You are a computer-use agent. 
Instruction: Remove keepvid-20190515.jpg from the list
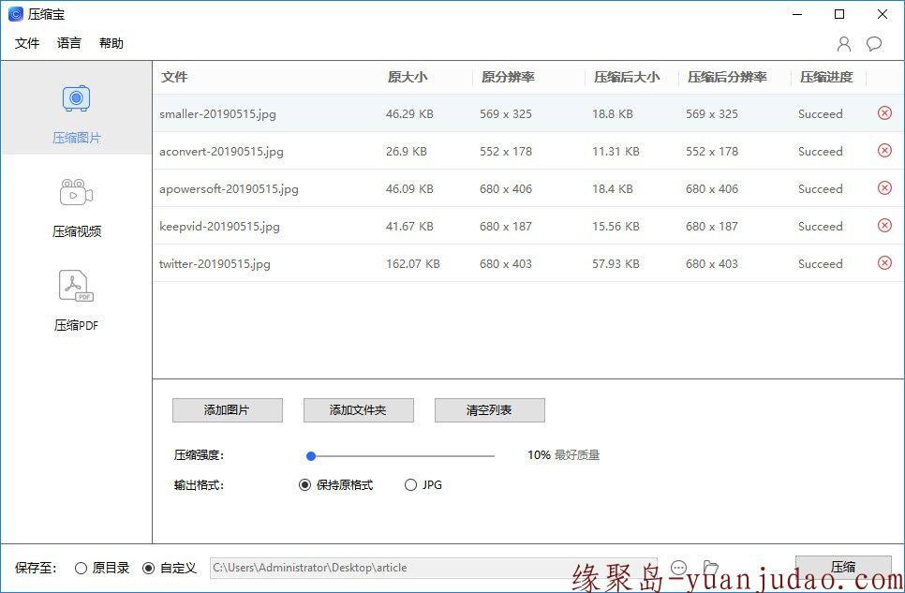(x=884, y=226)
